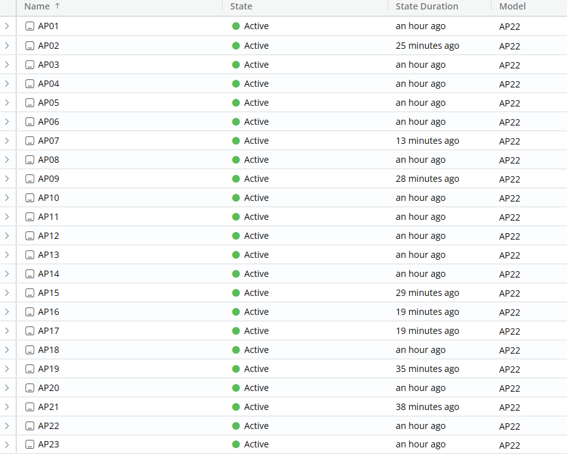Click '13 minutes ago' duration for AP07

tap(427, 141)
